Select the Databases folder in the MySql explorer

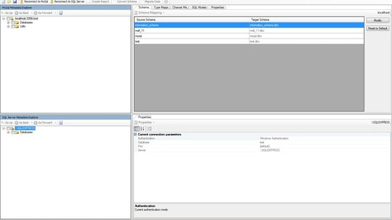[26, 23]
